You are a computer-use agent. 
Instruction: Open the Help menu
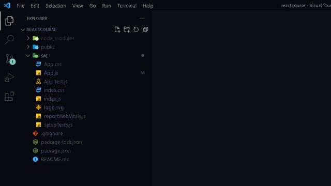[148, 6]
